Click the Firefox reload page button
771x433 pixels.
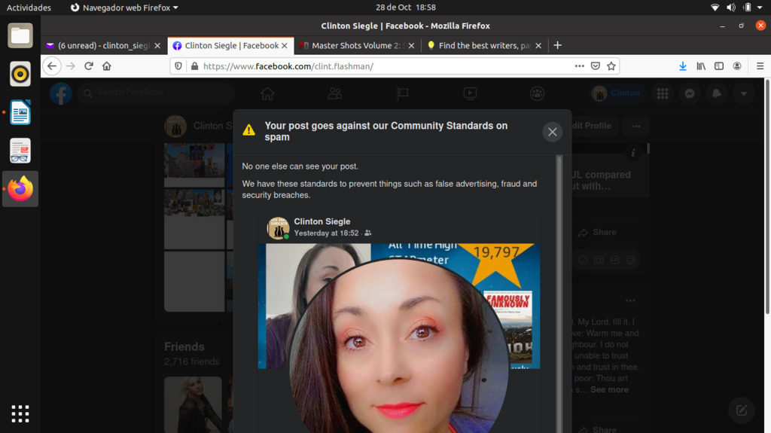pos(89,66)
